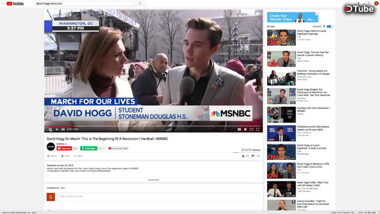The image size is (380, 214).
Task: Click the 'Learn How to Speed It Up' button
Action: (x=343, y=213)
